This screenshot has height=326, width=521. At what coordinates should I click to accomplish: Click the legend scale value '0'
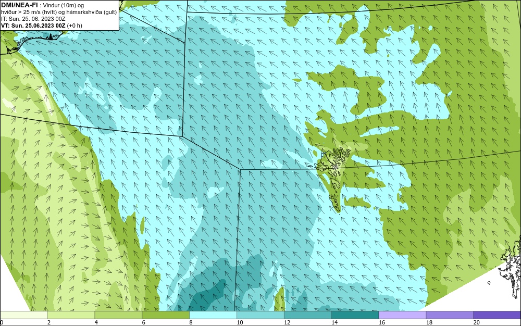point(2,322)
